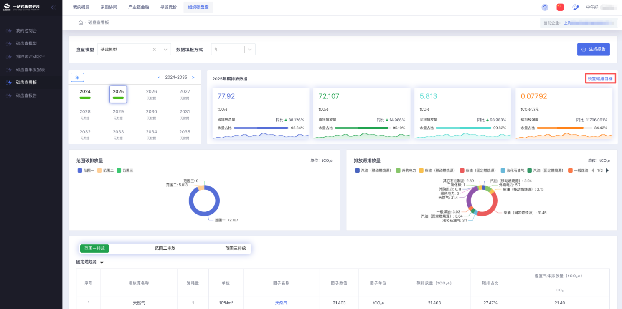The height and width of the screenshot is (309, 622).
Task: Switch to 范围二排放 tab
Action: pyautogui.click(x=165, y=248)
